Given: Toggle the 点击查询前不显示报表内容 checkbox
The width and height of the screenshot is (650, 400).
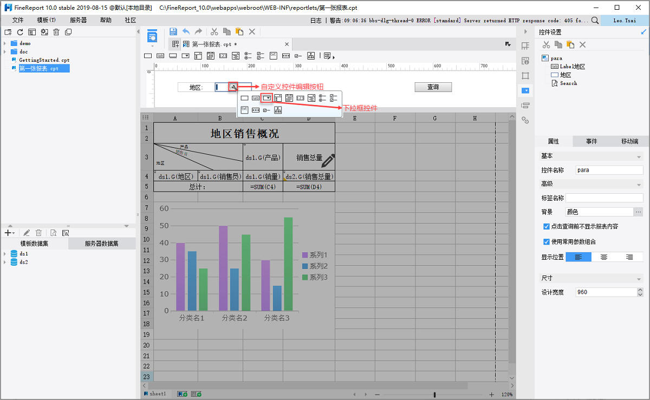Looking at the screenshot, I should (546, 226).
